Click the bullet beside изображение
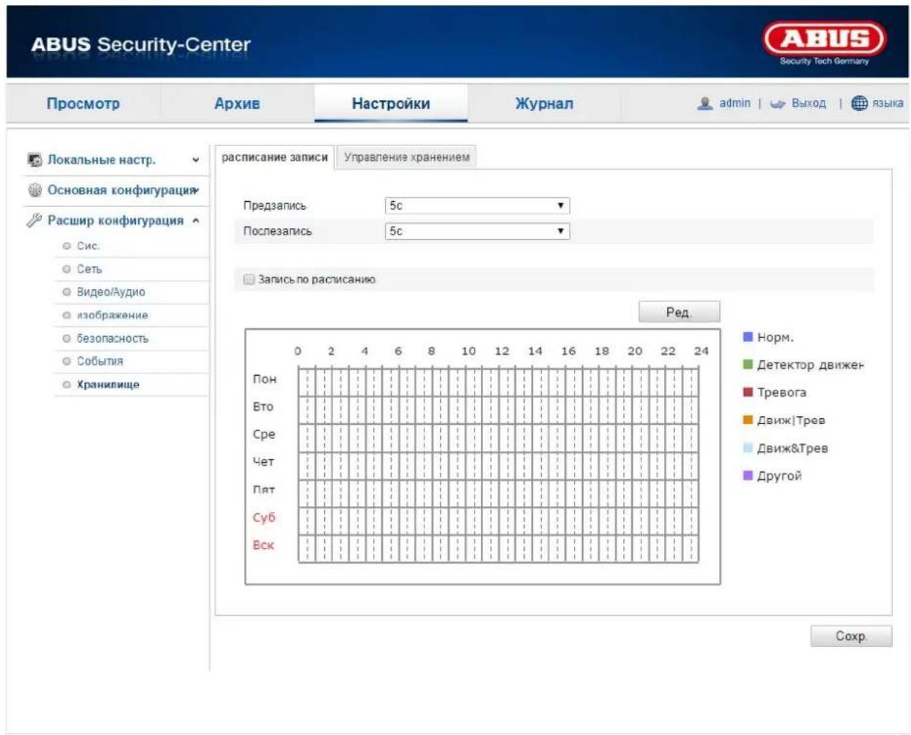The image size is (911, 735). (67, 315)
